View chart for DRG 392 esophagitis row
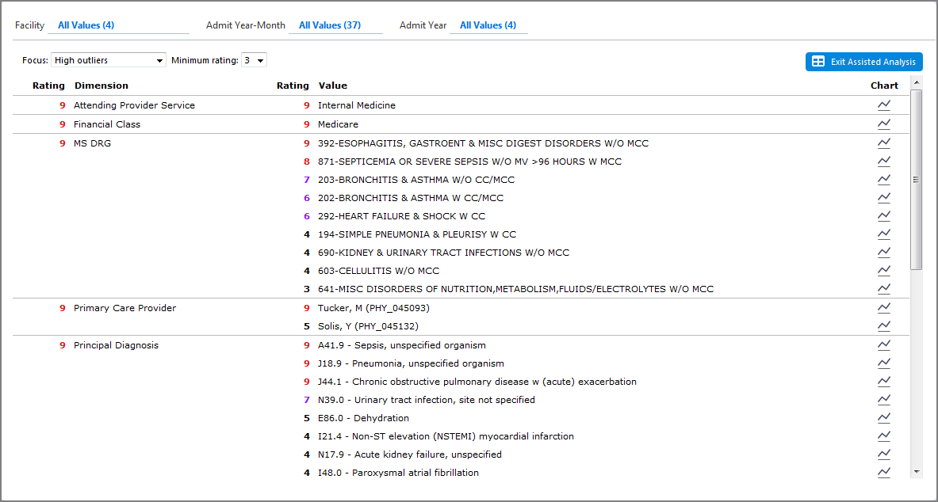Viewport: 938px width, 502px height. (884, 143)
